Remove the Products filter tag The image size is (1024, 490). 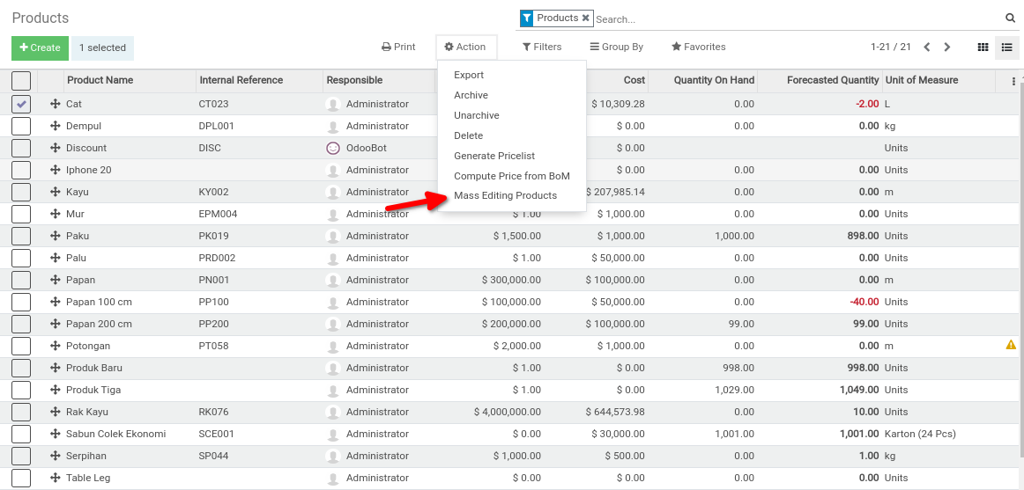coord(585,18)
